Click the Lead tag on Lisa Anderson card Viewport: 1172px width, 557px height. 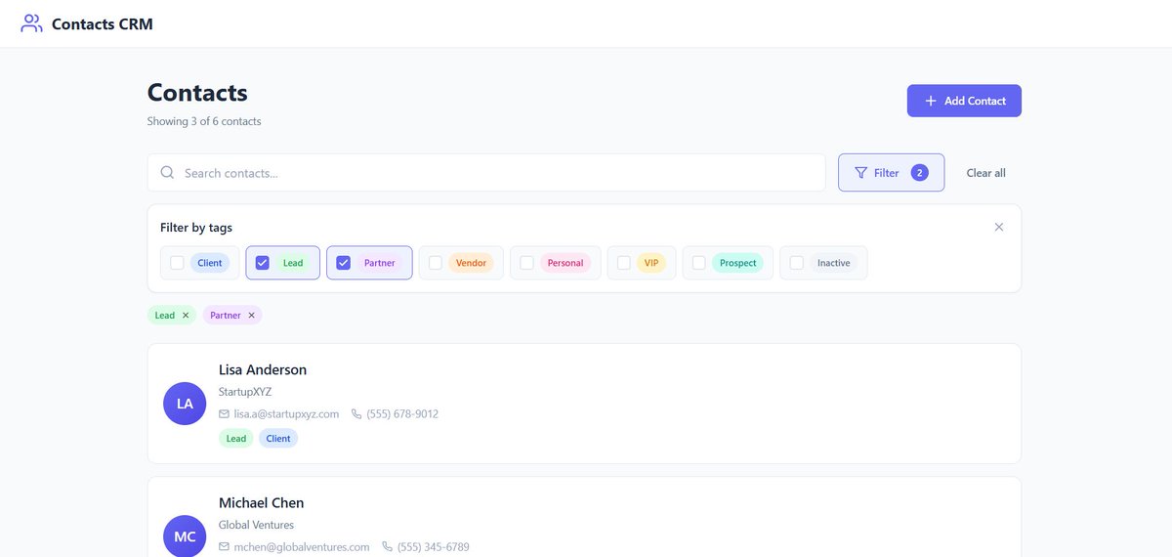click(x=236, y=439)
